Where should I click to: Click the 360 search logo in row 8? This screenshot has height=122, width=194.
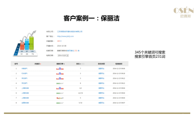click(x=60, y=103)
